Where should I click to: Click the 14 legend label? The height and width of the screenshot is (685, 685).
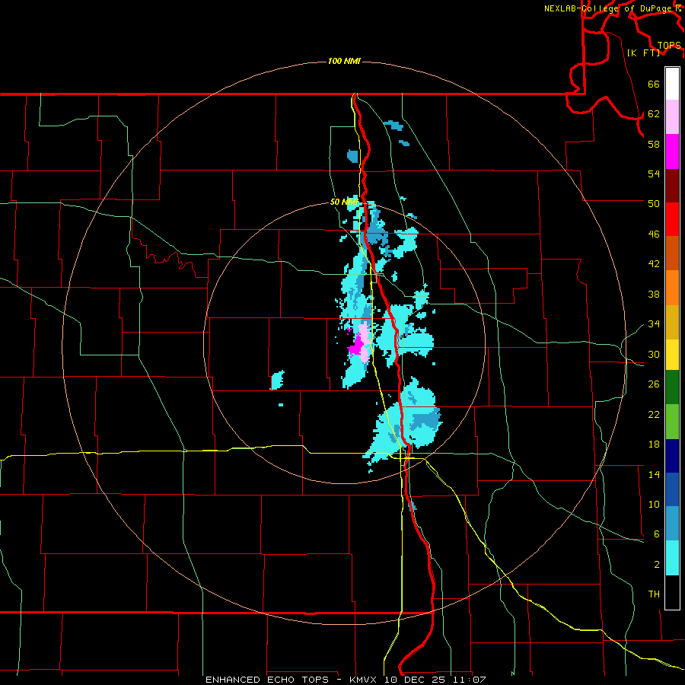[654, 474]
